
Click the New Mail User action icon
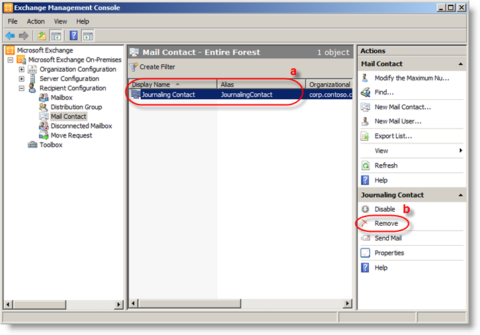[365, 121]
